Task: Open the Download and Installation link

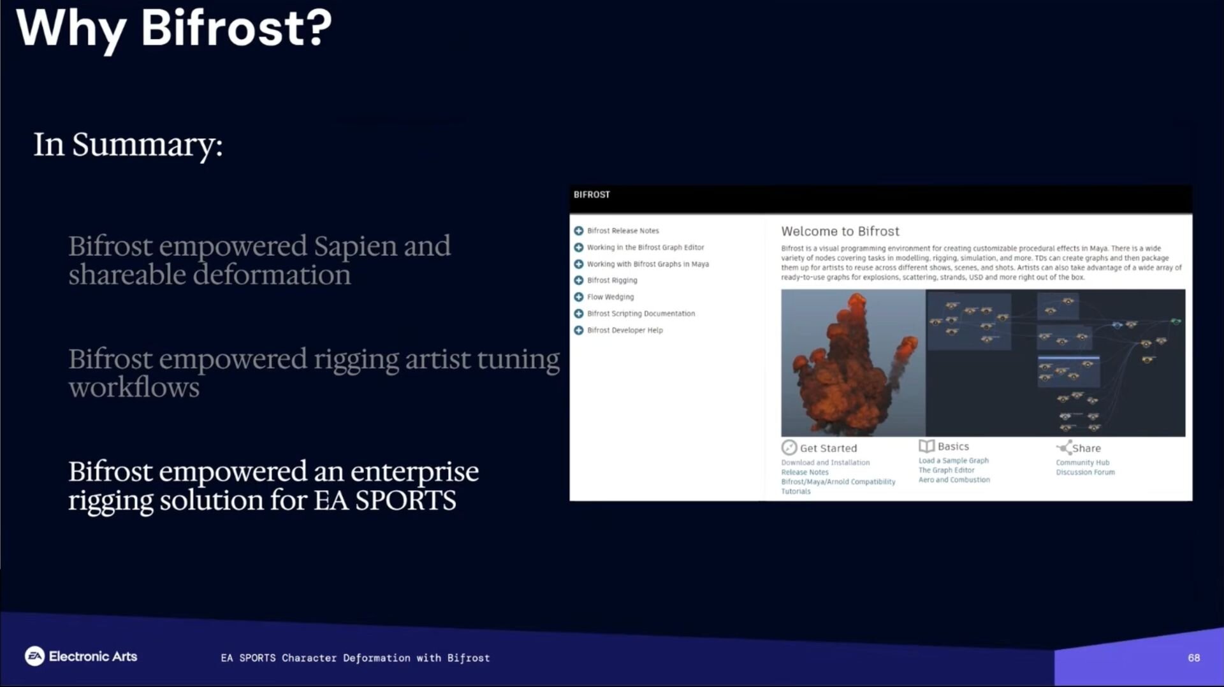Action: tap(825, 463)
